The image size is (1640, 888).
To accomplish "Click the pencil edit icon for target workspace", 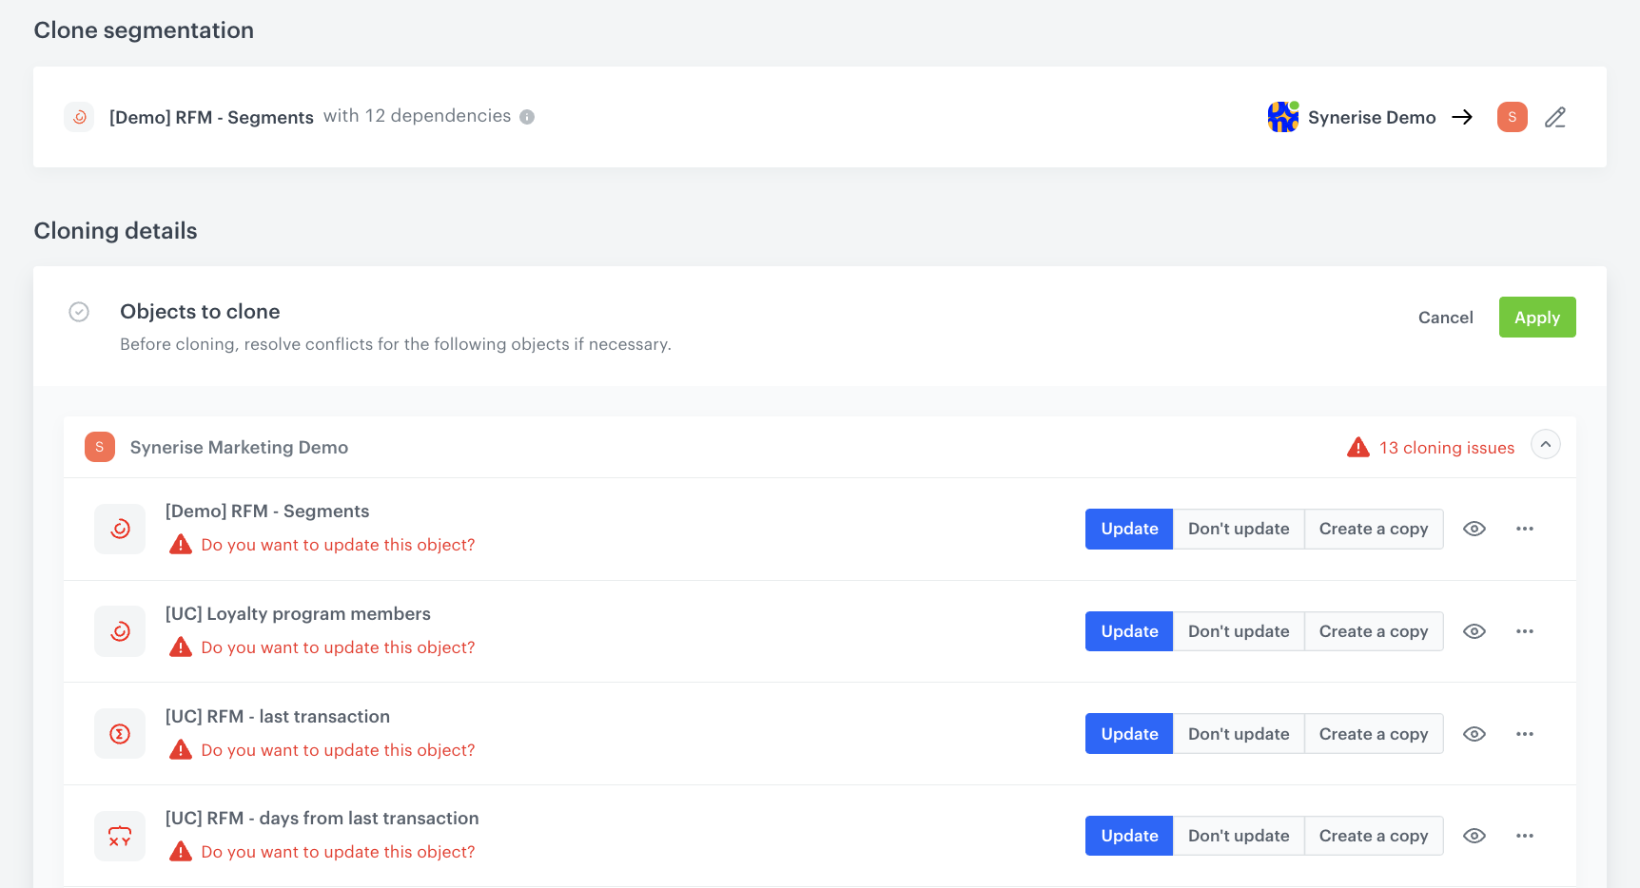I will click(x=1555, y=117).
